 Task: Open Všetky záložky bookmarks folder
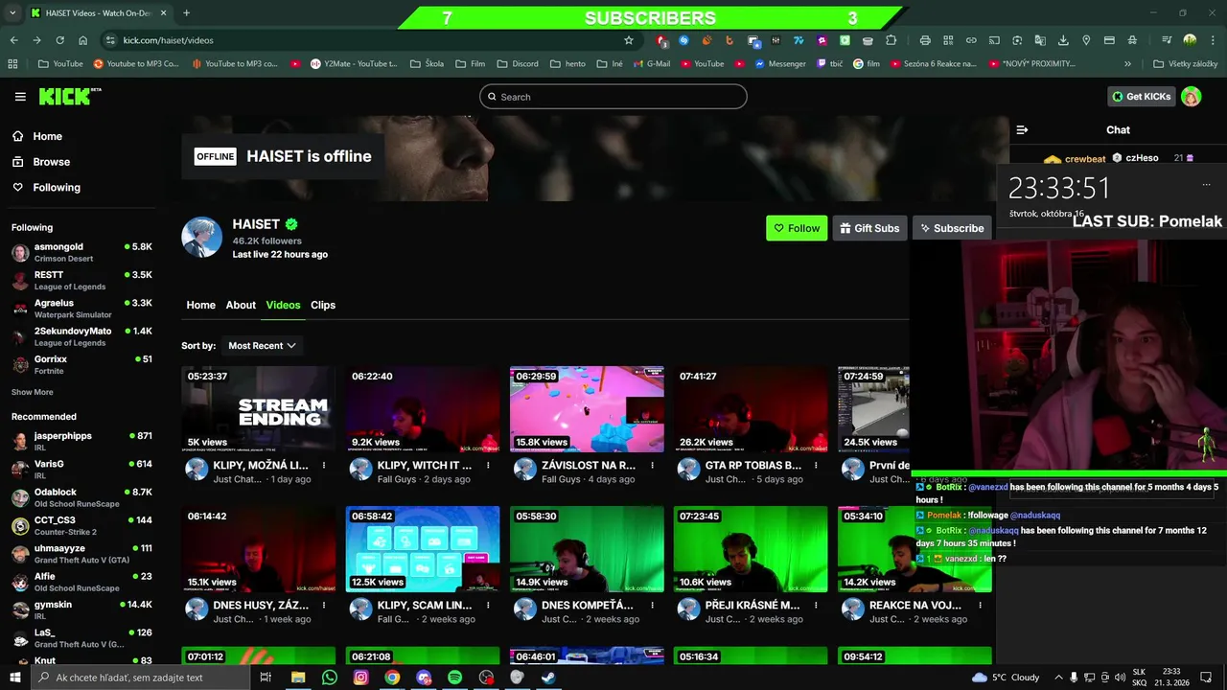[x=1186, y=64]
